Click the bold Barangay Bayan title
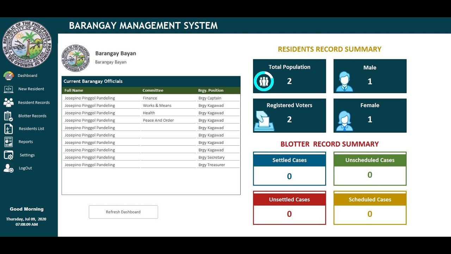 (x=116, y=54)
